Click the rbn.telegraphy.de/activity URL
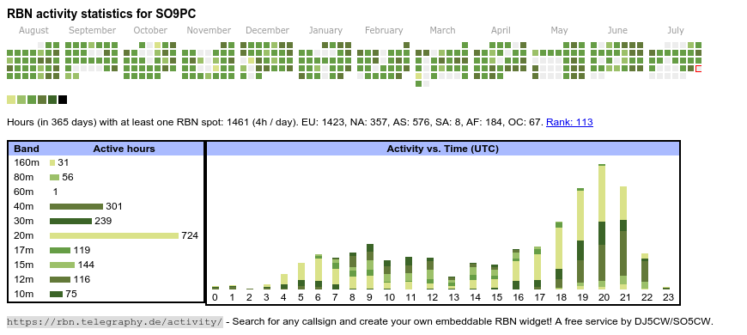Image resolution: width=747 pixels, height=335 pixels. (115, 321)
